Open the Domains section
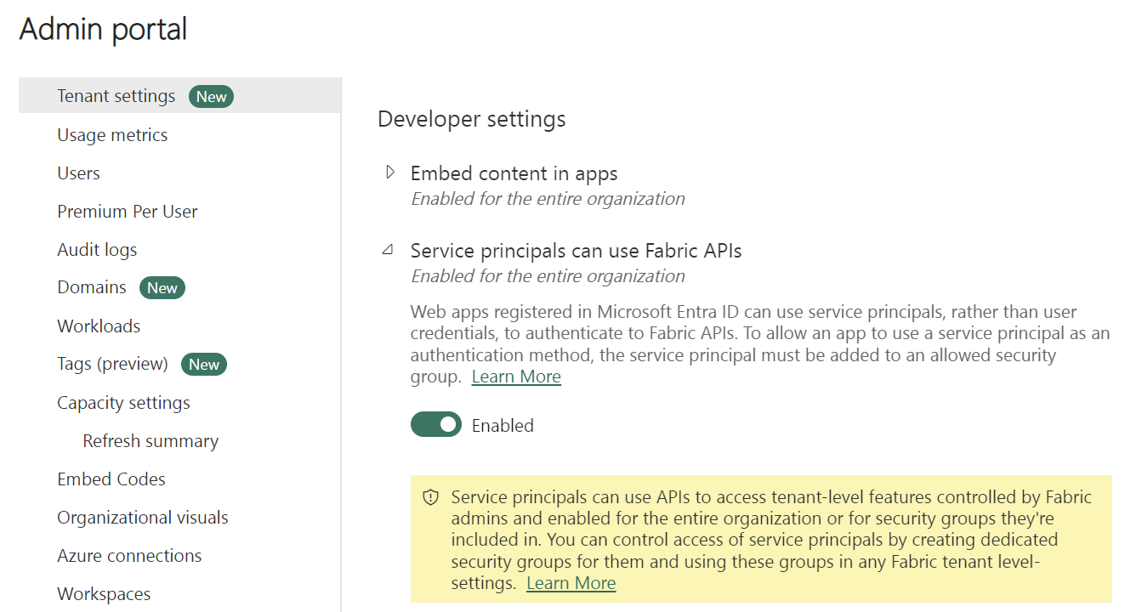 [92, 287]
